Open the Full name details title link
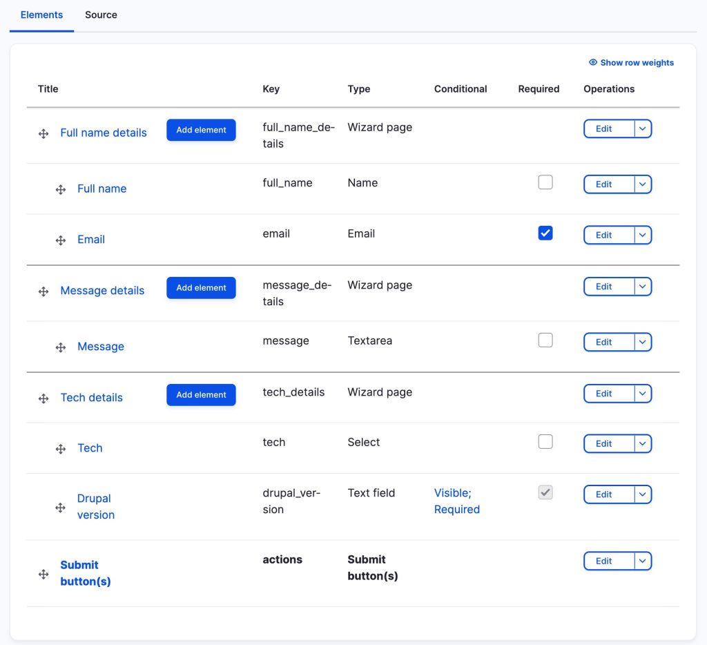 104,133
